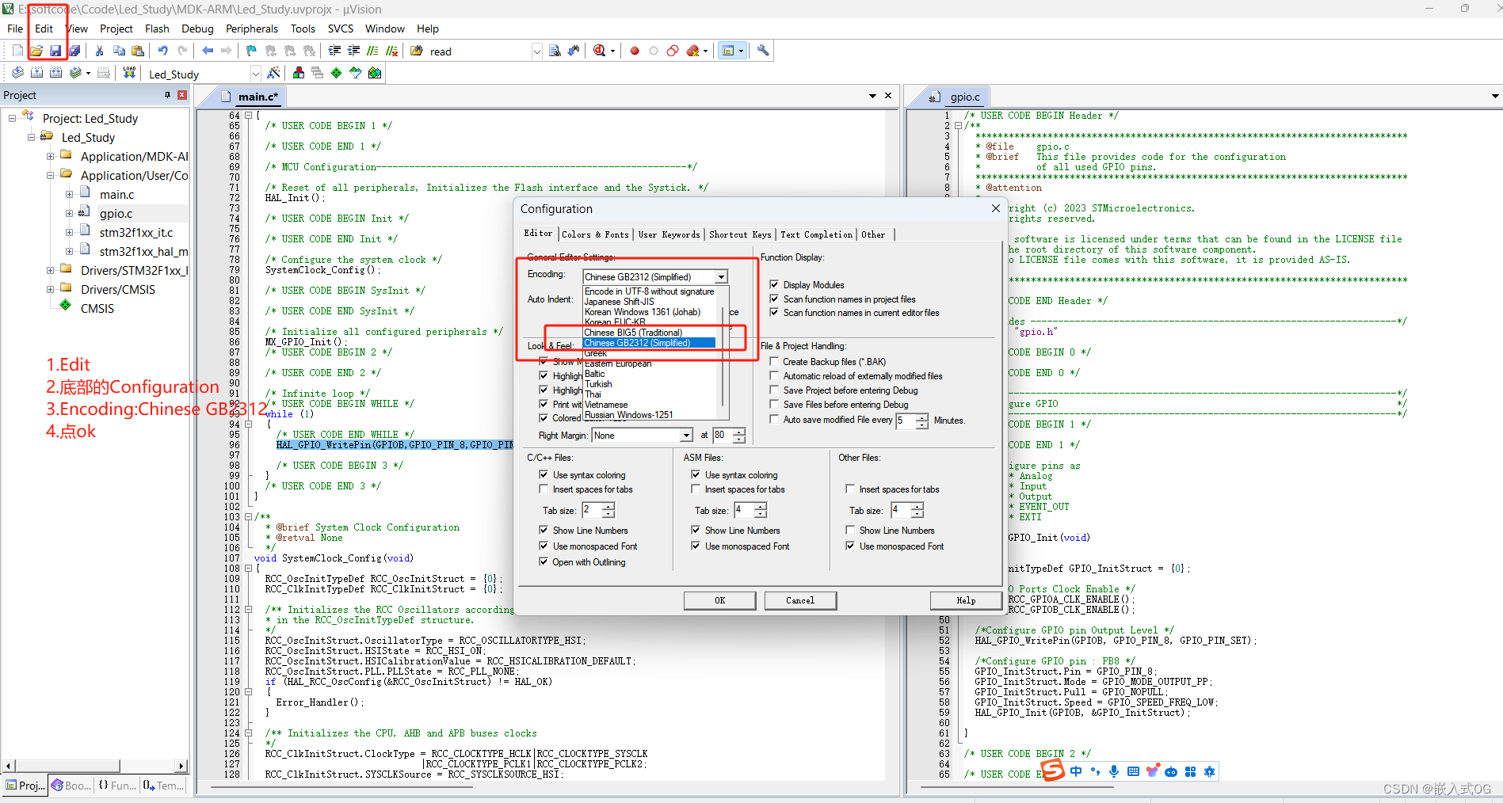Click the LOAD download-to-flash icon
The width and height of the screenshot is (1503, 803).
129,72
